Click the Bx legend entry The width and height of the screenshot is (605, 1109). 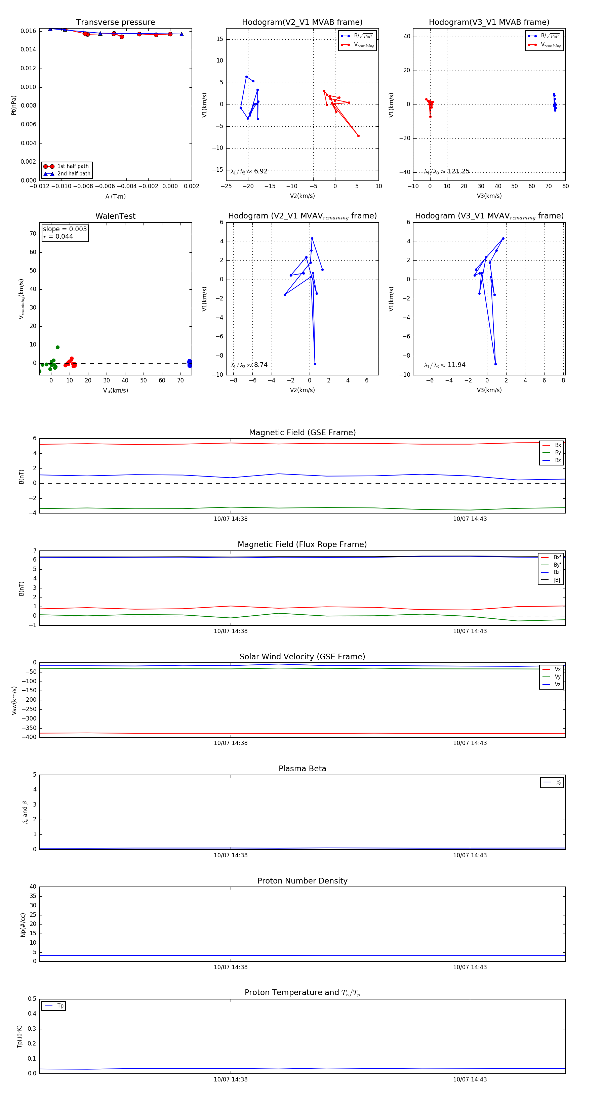[x=552, y=445]
